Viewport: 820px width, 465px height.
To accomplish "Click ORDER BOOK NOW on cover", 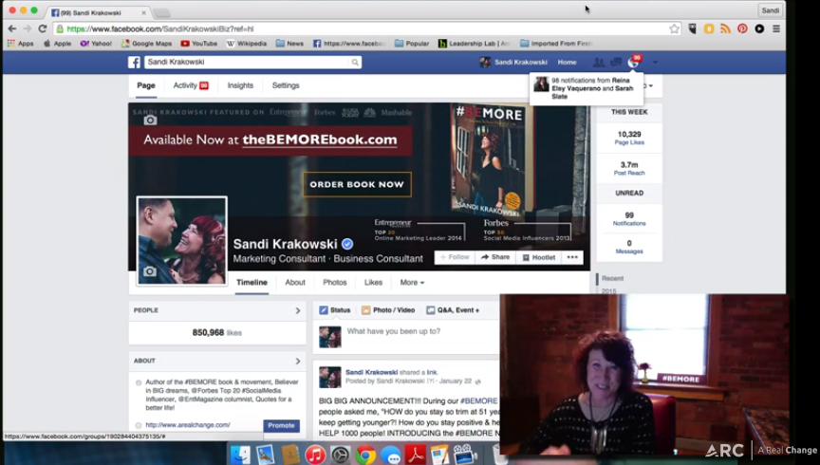I will (x=357, y=184).
